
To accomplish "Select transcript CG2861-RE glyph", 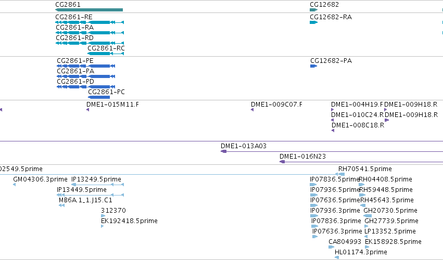I will tap(90, 22).
